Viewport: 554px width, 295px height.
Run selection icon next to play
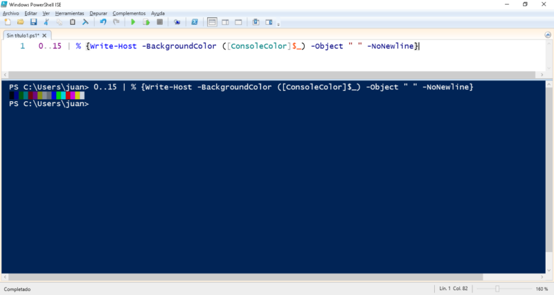[x=146, y=22]
